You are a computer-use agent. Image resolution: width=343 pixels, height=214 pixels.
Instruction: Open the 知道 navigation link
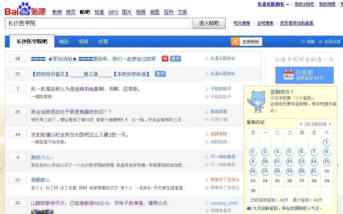tap(99, 12)
